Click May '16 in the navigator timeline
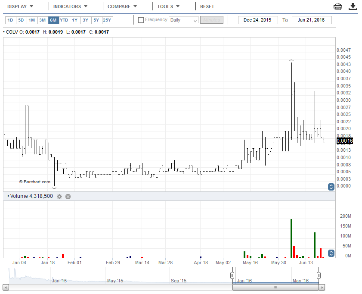This screenshot has width=362, height=294. point(300,281)
